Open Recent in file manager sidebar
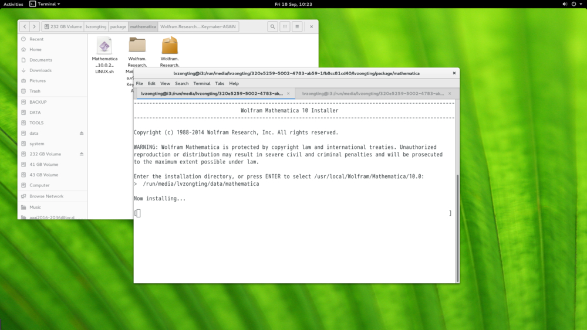Image resolution: width=587 pixels, height=330 pixels. click(x=52, y=39)
